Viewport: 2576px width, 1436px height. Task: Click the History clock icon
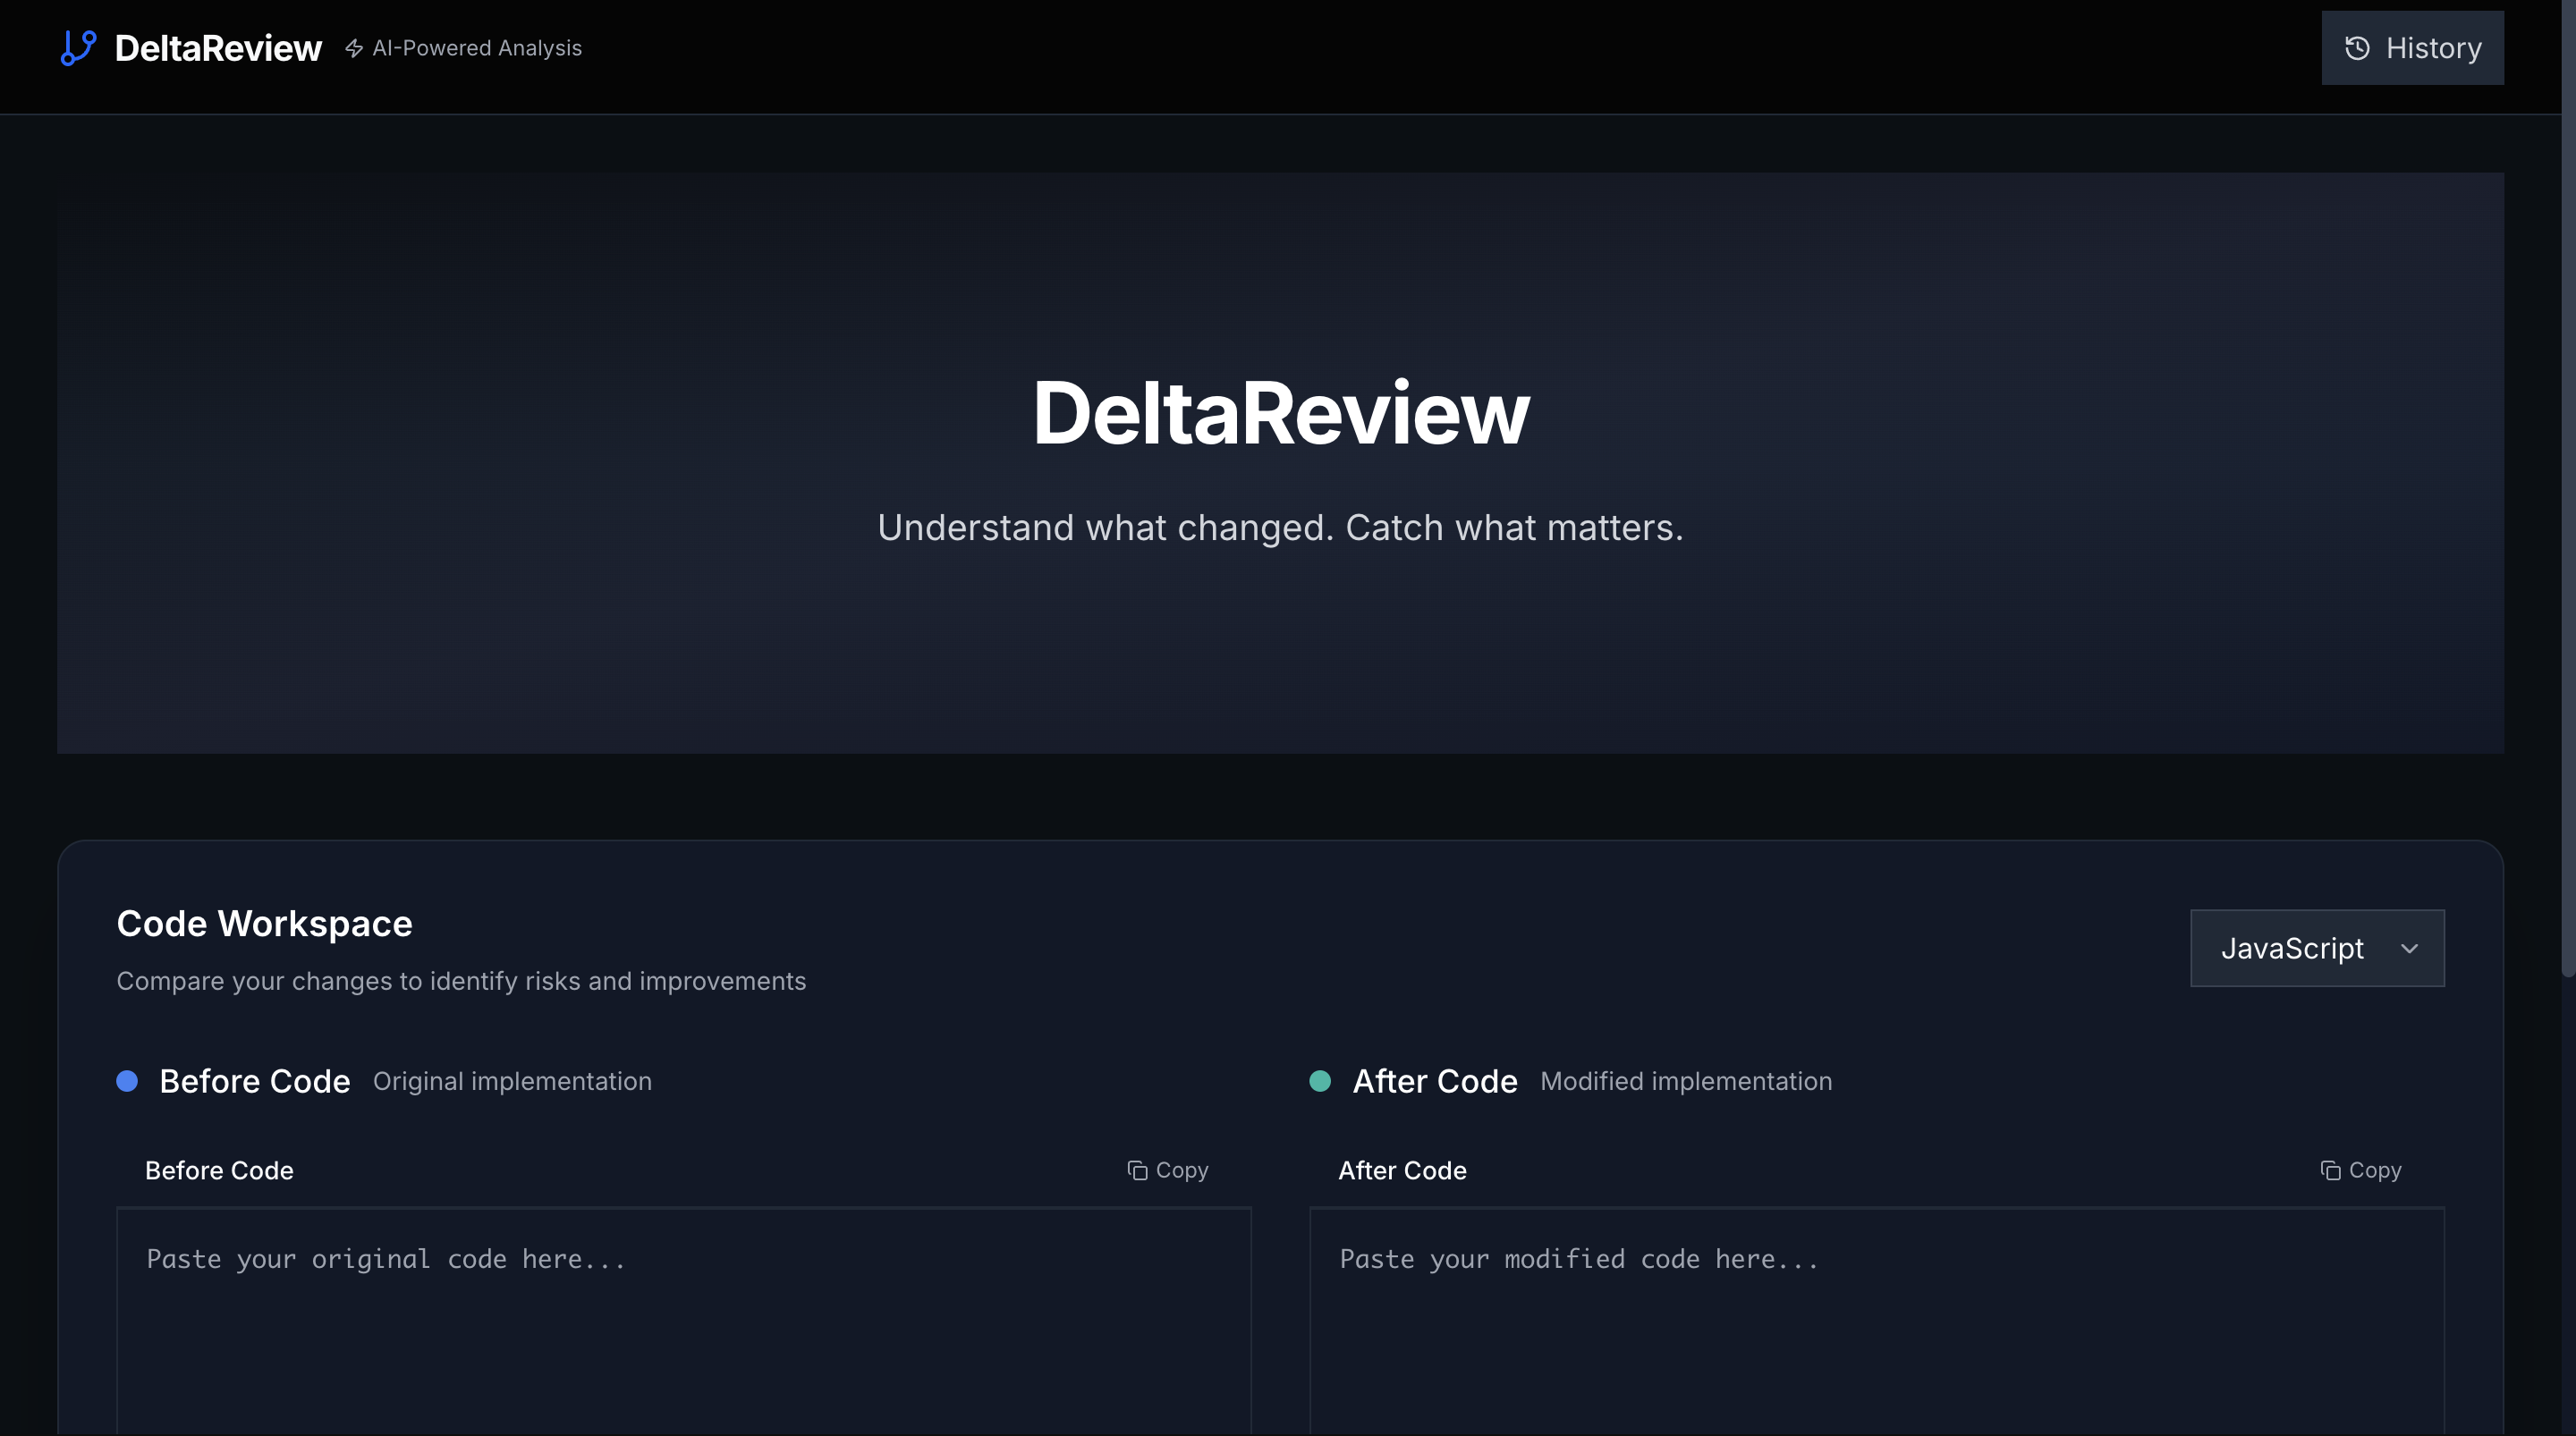click(x=2357, y=48)
